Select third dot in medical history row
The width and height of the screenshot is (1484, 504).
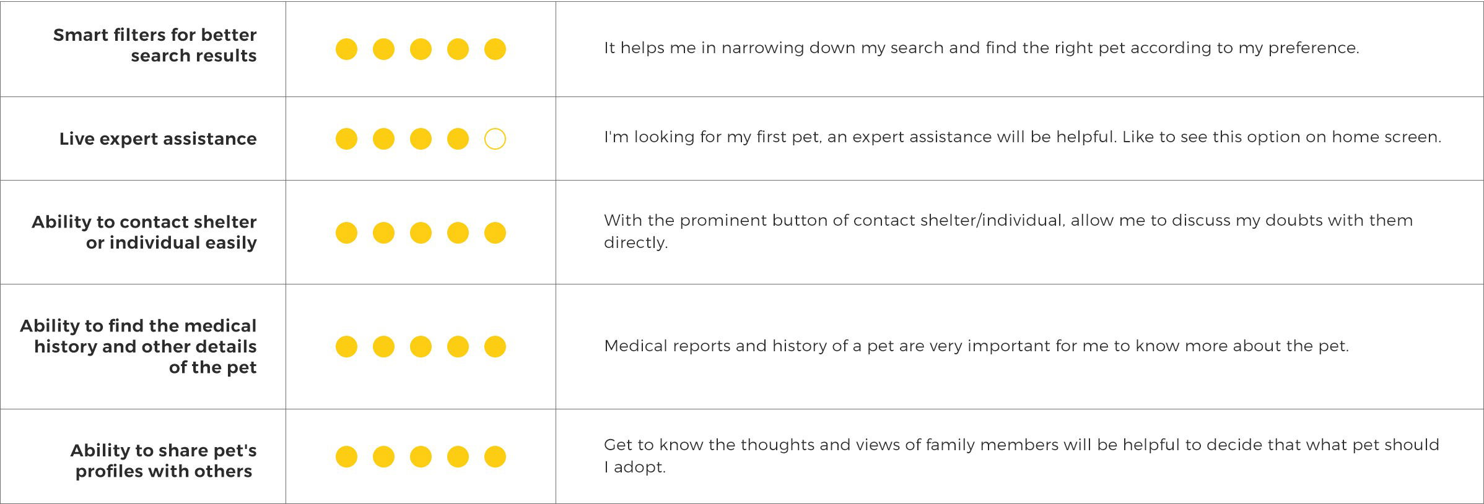tap(421, 346)
